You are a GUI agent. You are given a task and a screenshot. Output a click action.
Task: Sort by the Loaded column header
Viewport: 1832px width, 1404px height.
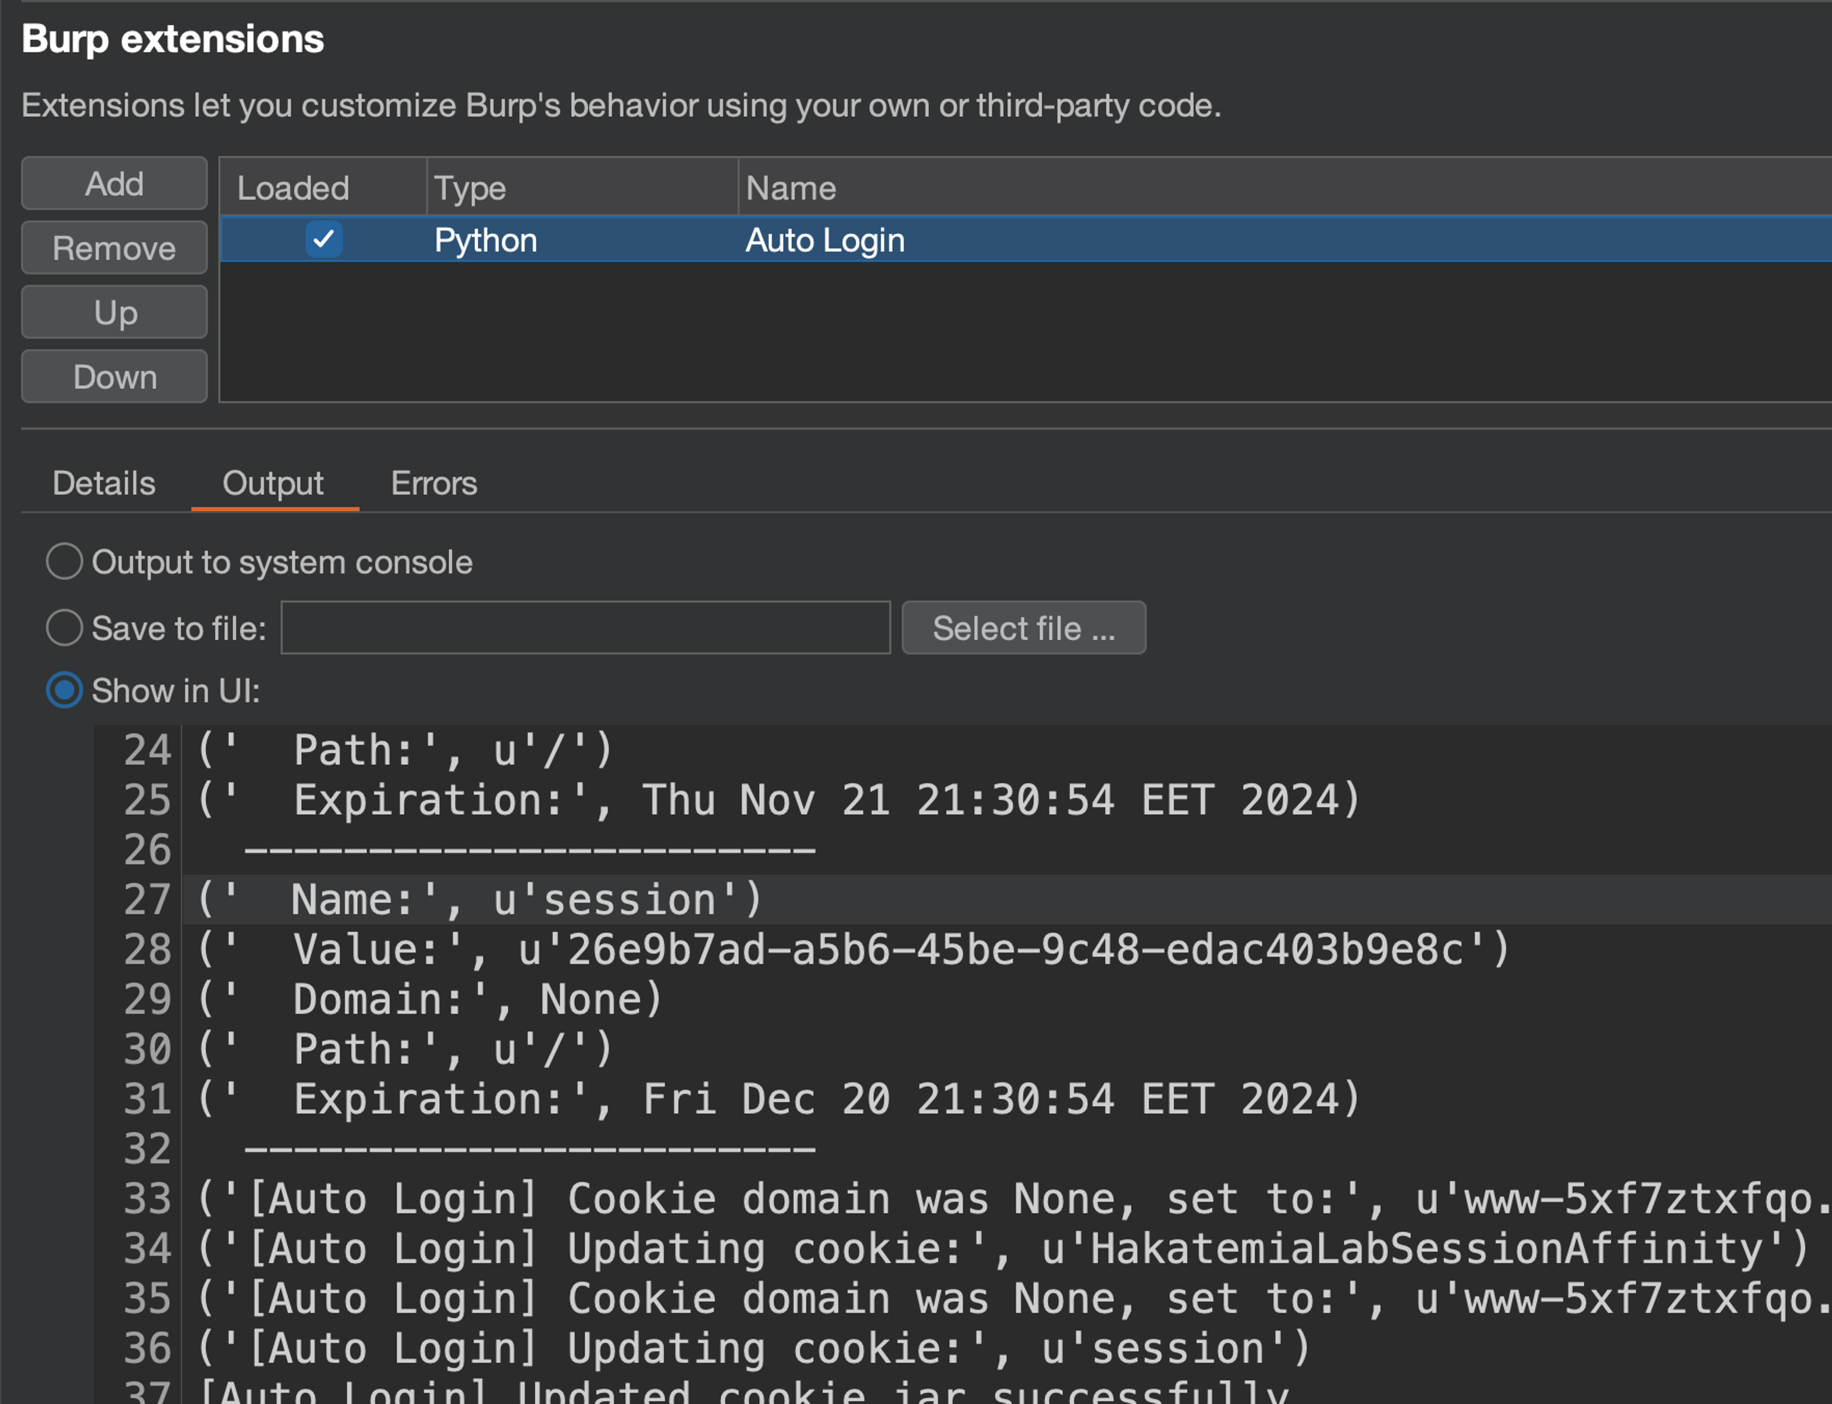point(293,188)
